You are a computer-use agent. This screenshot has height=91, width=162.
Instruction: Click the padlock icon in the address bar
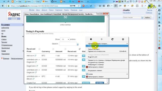(9, 6)
